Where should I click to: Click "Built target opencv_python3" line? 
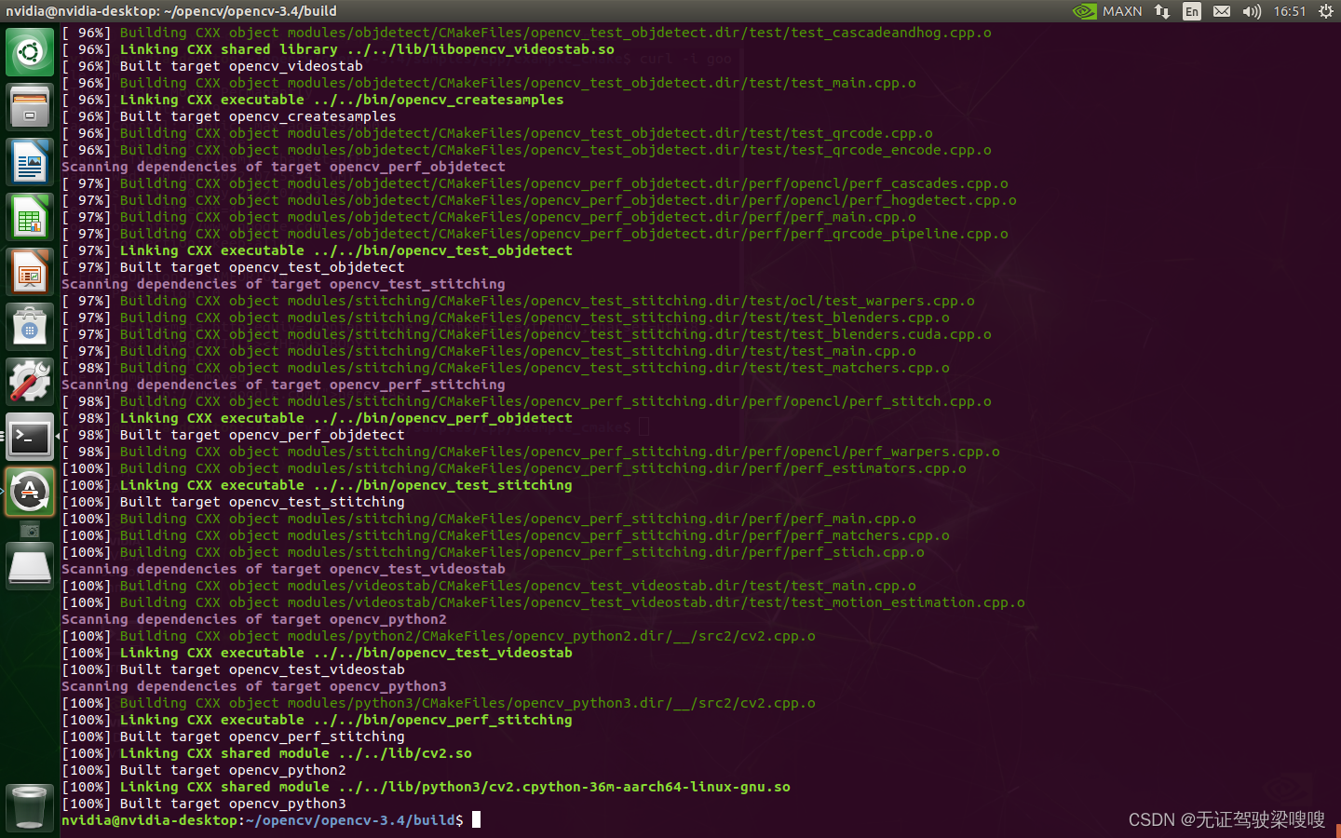pos(204,804)
